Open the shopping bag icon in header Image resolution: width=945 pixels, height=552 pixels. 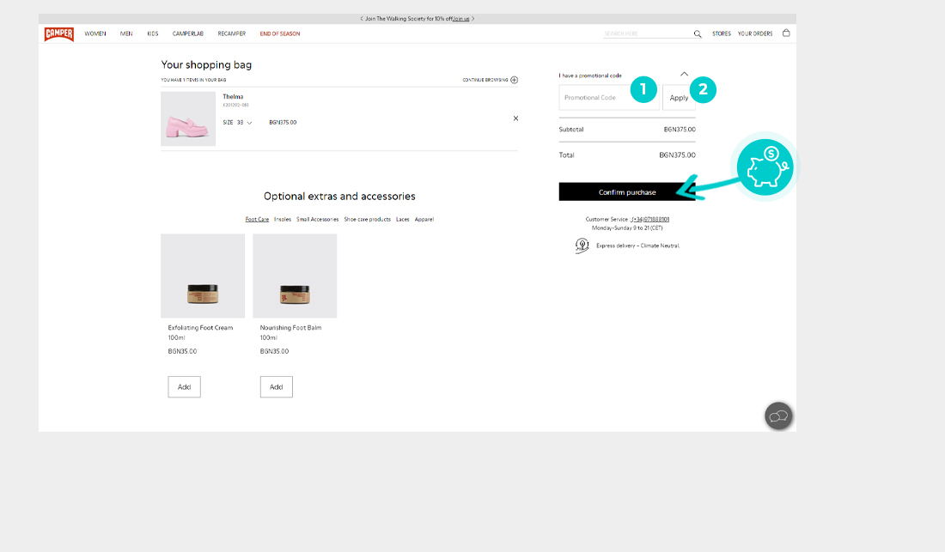click(786, 33)
